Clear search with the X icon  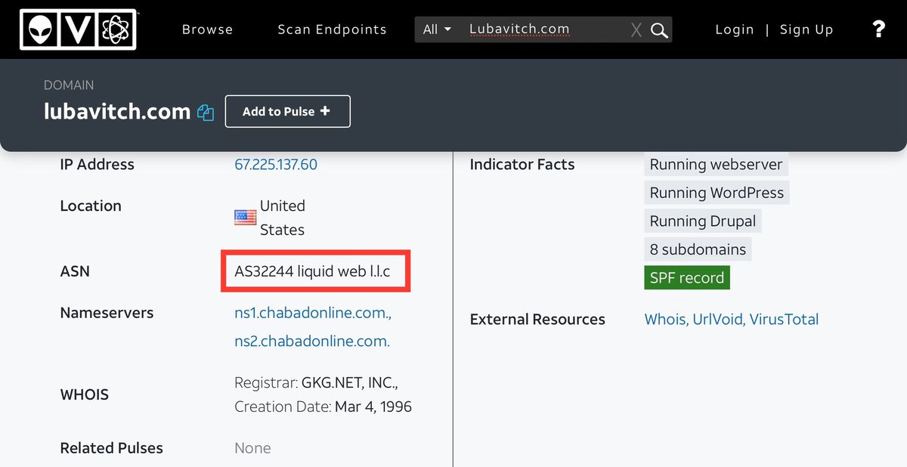click(x=636, y=30)
